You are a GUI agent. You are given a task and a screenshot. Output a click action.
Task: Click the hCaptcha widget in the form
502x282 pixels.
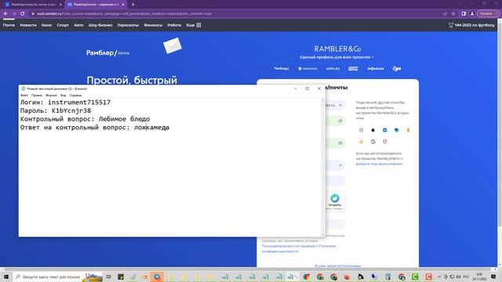click(x=335, y=201)
